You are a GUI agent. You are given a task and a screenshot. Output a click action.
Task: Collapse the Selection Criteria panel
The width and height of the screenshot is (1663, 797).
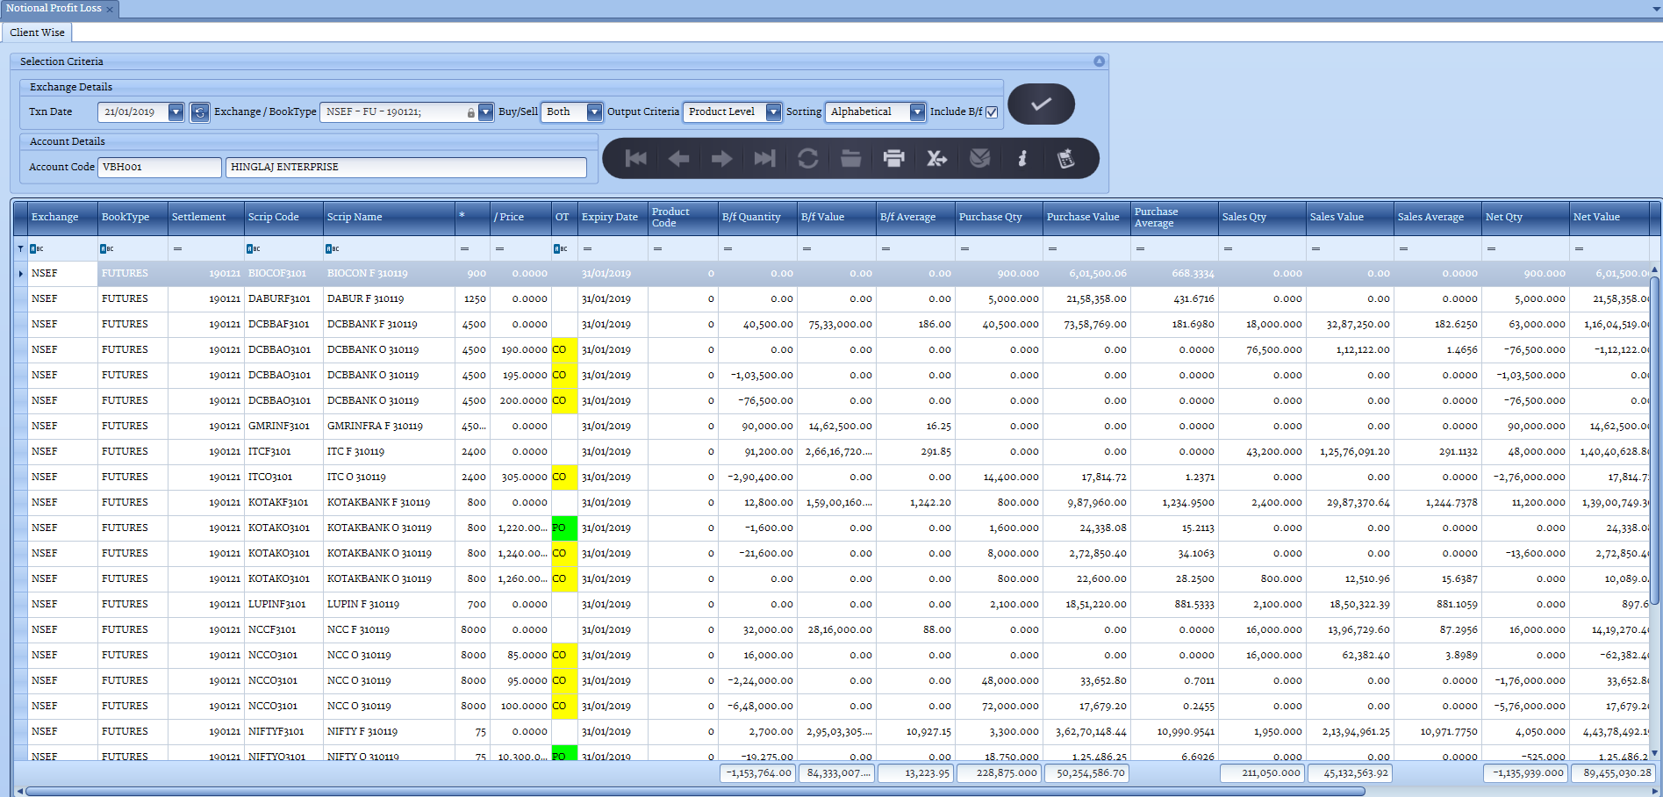1099,61
